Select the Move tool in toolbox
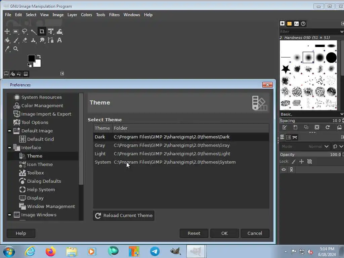The height and width of the screenshot is (258, 344). point(7,32)
